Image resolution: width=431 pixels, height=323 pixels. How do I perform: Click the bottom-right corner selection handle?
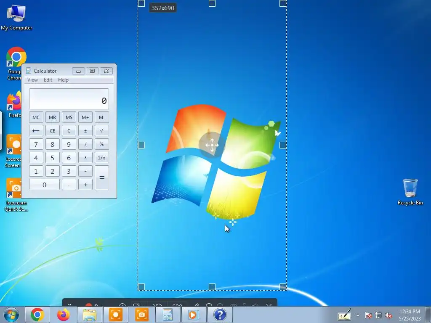click(x=283, y=287)
